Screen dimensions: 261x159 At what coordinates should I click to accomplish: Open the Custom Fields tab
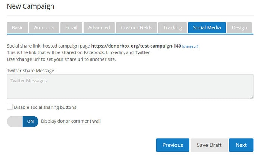[136, 27]
